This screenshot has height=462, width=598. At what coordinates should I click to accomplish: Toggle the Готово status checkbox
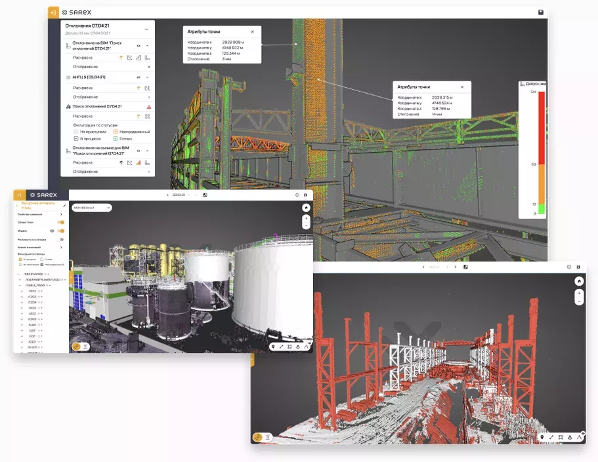click(116, 138)
